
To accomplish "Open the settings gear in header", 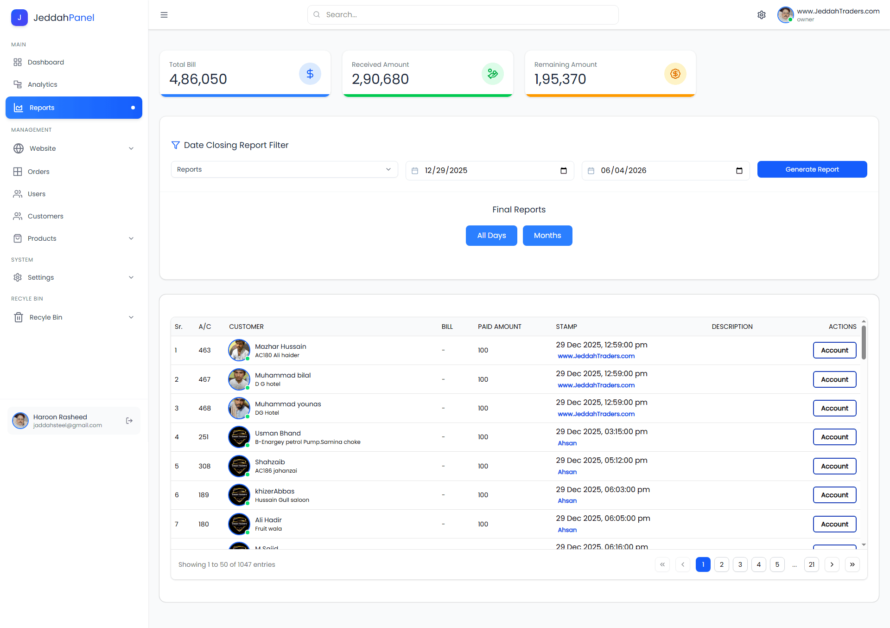I will [x=762, y=15].
